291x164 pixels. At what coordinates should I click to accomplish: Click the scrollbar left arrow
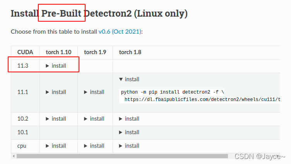coord(14,156)
